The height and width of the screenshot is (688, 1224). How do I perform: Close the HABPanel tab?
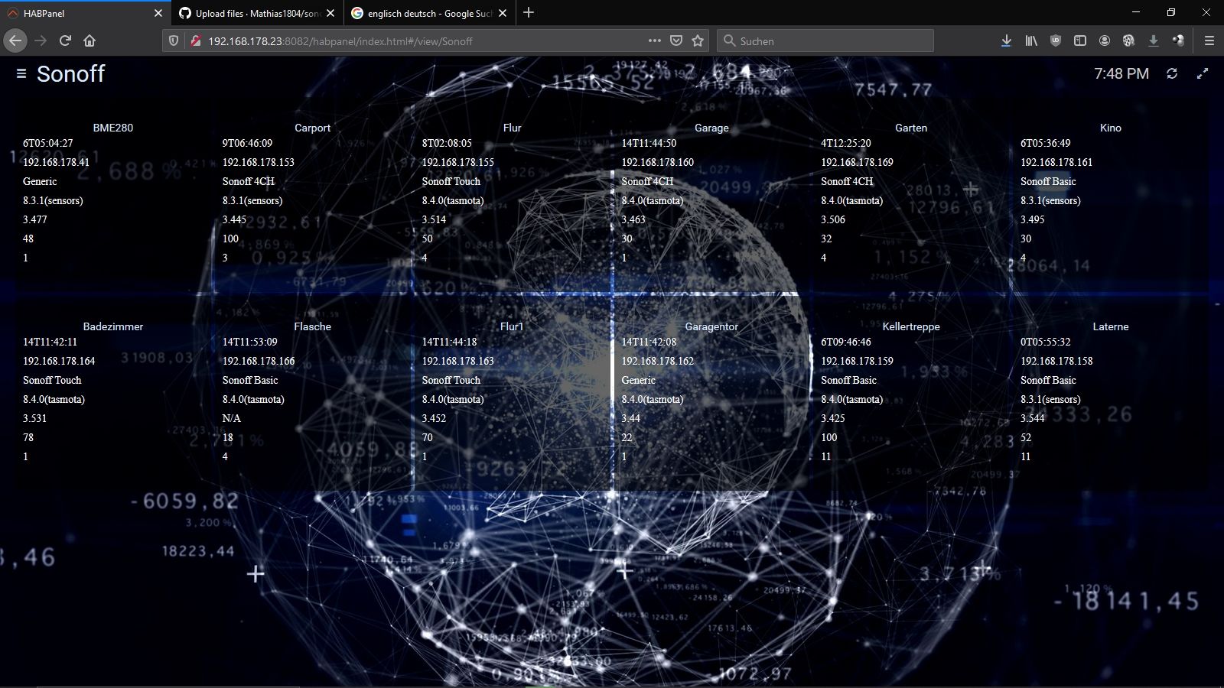[158, 13]
